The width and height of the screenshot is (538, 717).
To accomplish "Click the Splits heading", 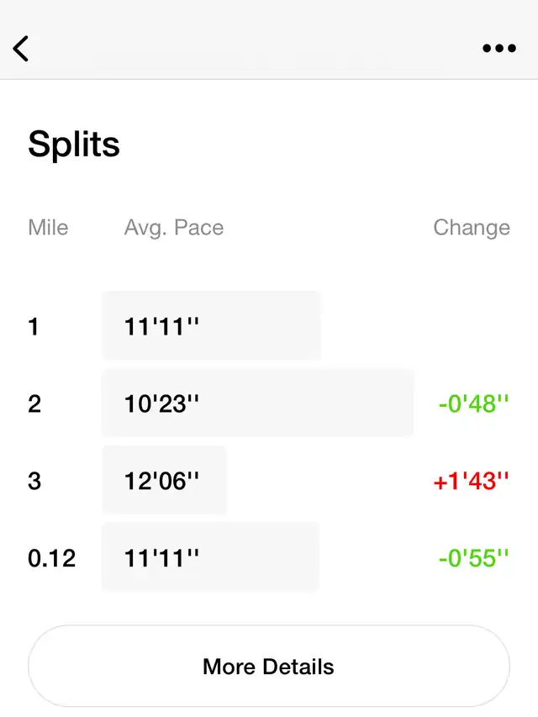I will pyautogui.click(x=74, y=145).
